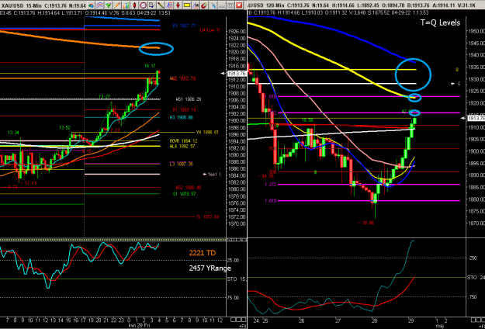The image size is (485, 329).
Task: Click the 2221 TD orange text
Action: pyautogui.click(x=203, y=253)
